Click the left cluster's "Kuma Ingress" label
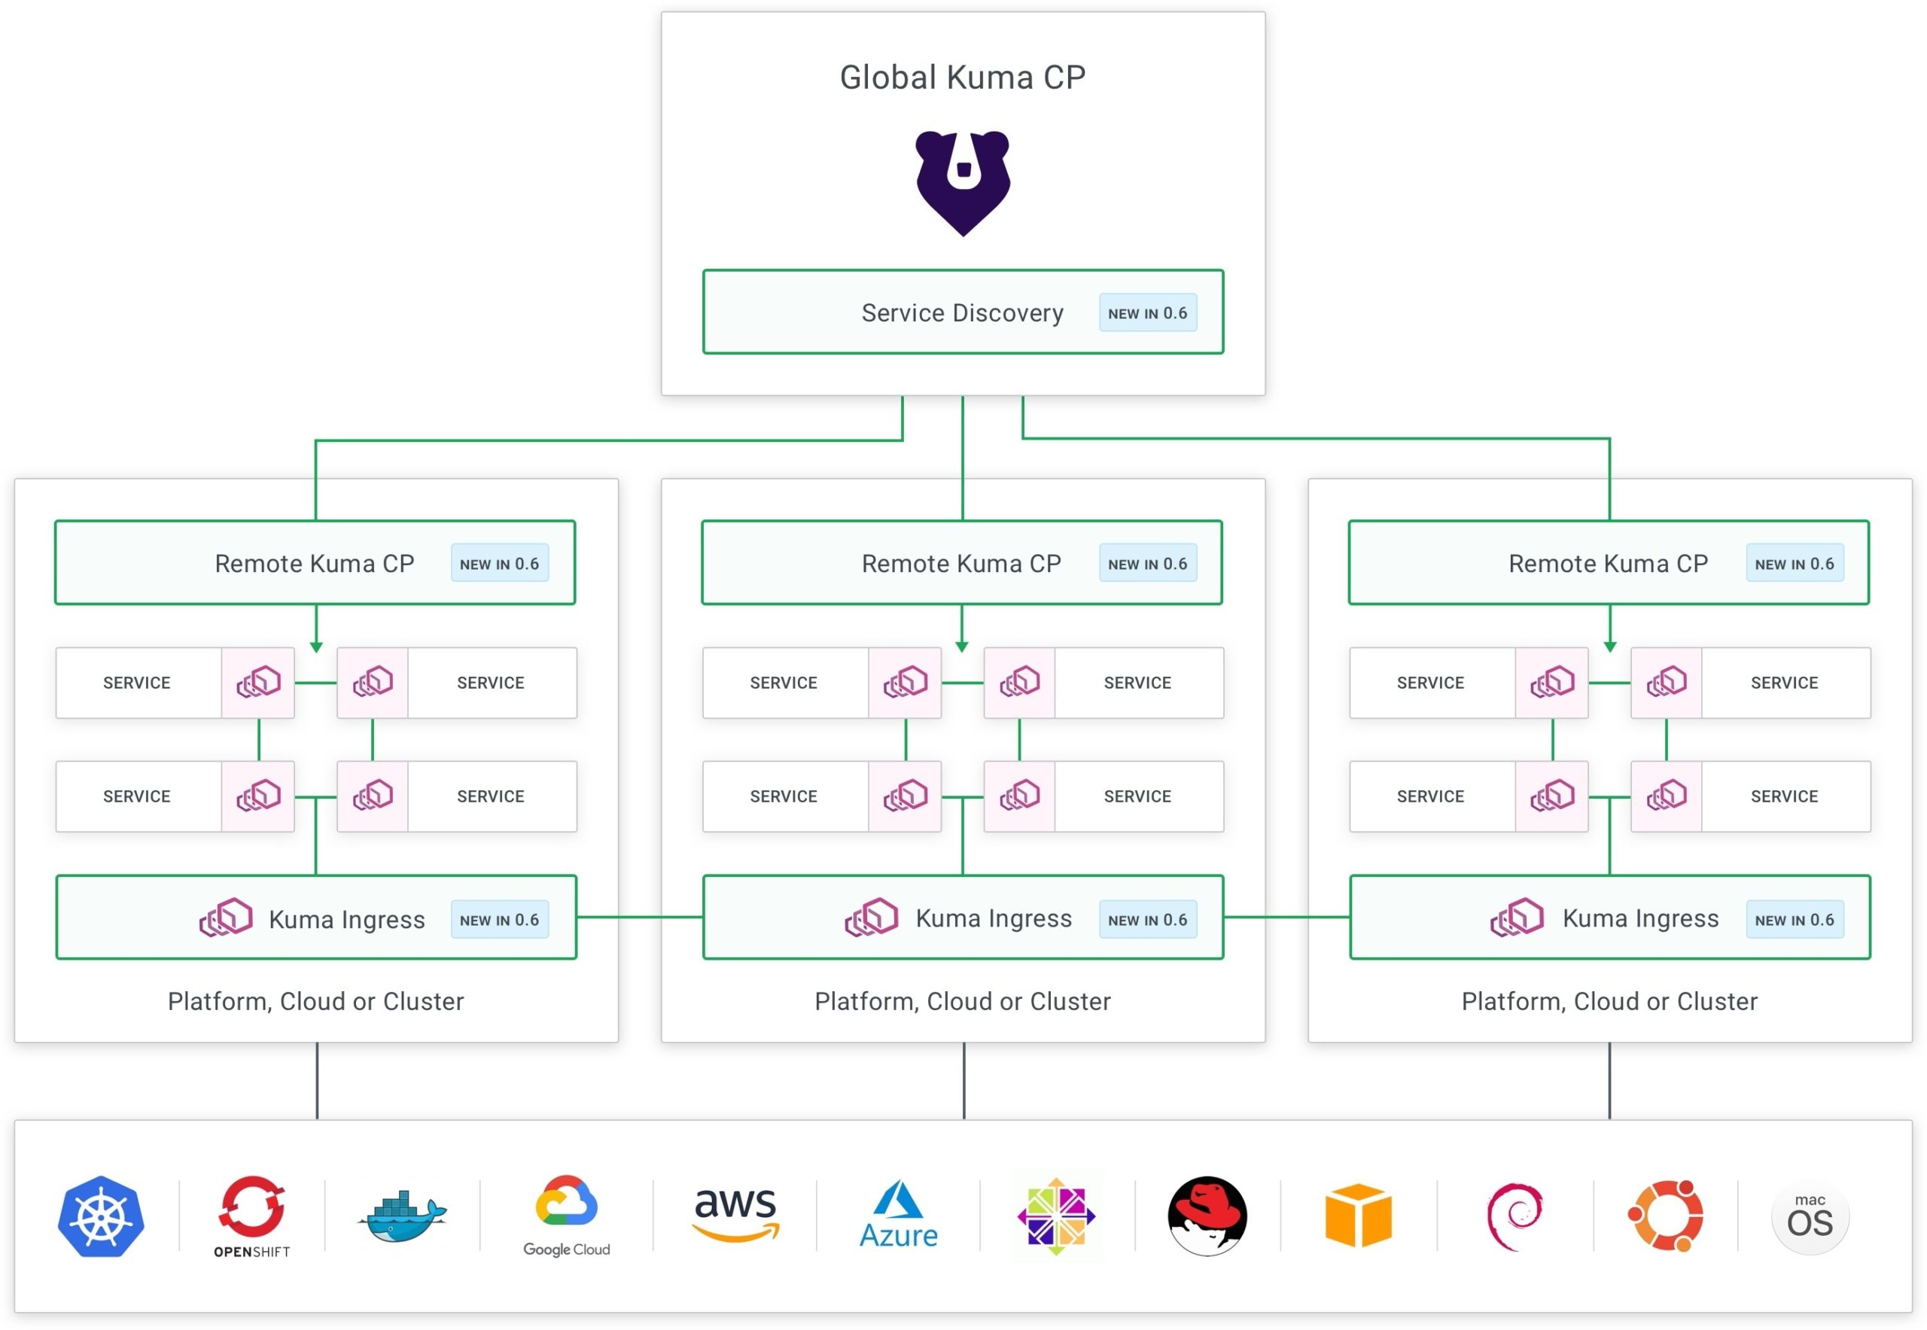Image resolution: width=1927 pixels, height=1330 pixels. tap(347, 919)
